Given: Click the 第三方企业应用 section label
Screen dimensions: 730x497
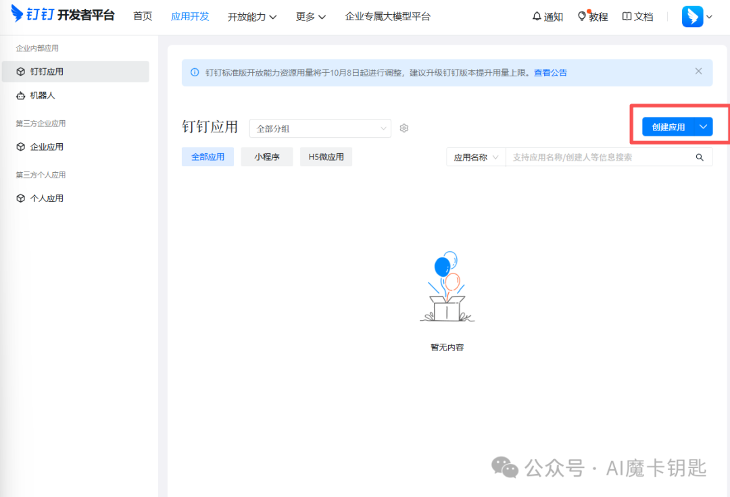Looking at the screenshot, I should tap(41, 123).
